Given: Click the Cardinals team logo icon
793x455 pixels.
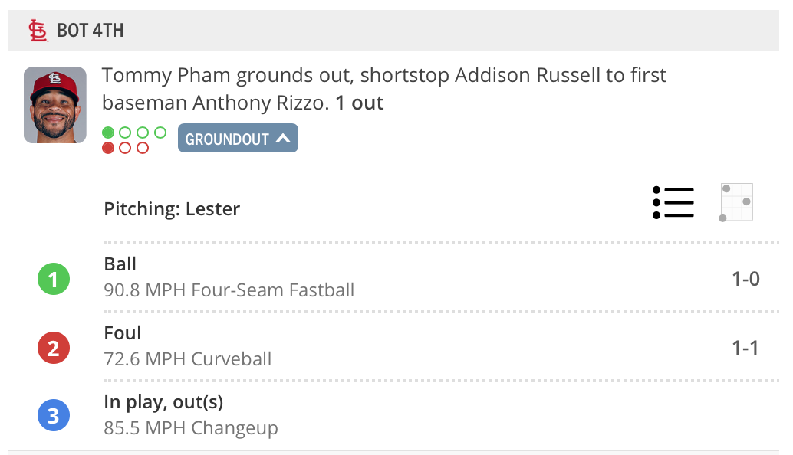Looking at the screenshot, I should [37, 31].
